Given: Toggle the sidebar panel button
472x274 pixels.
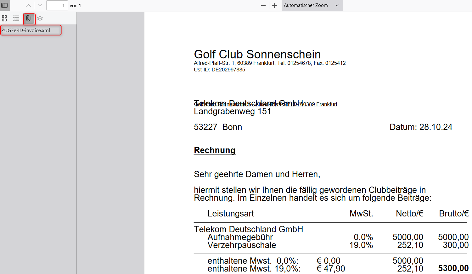Looking at the screenshot, I should (5, 5).
